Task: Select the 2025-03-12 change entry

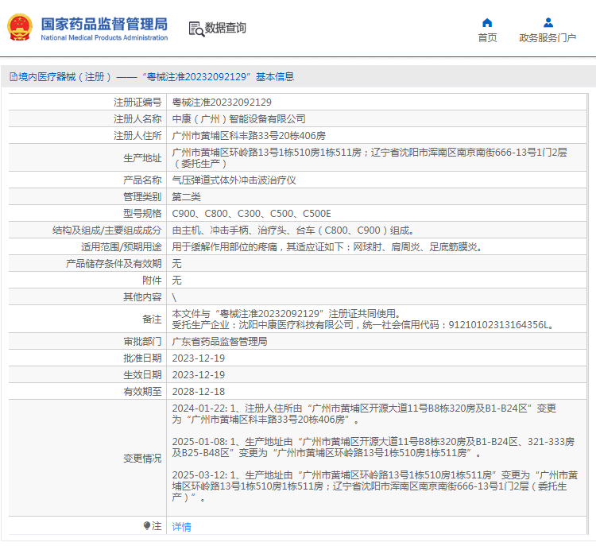Action: point(375,486)
